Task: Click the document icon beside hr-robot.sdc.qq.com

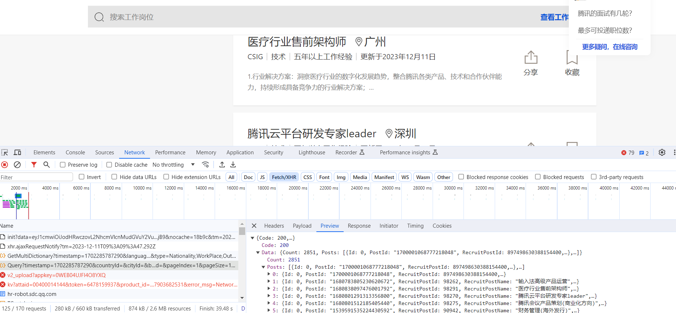Action: [3, 294]
